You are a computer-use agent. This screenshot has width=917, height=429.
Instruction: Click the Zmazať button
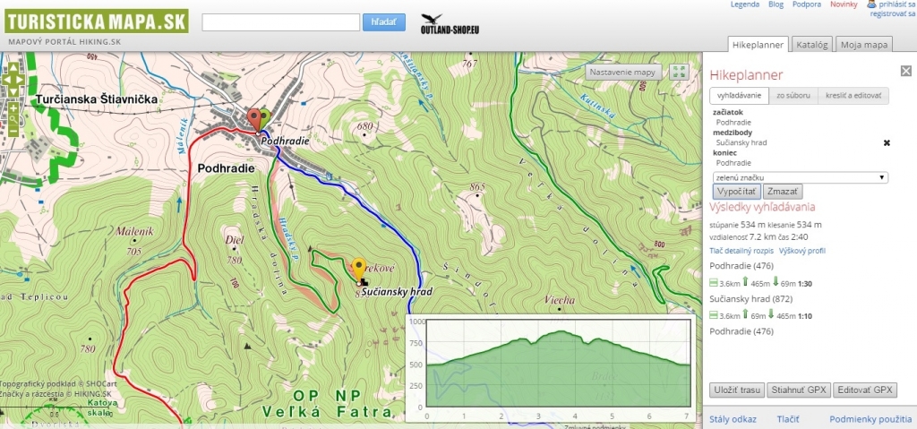pyautogui.click(x=783, y=192)
